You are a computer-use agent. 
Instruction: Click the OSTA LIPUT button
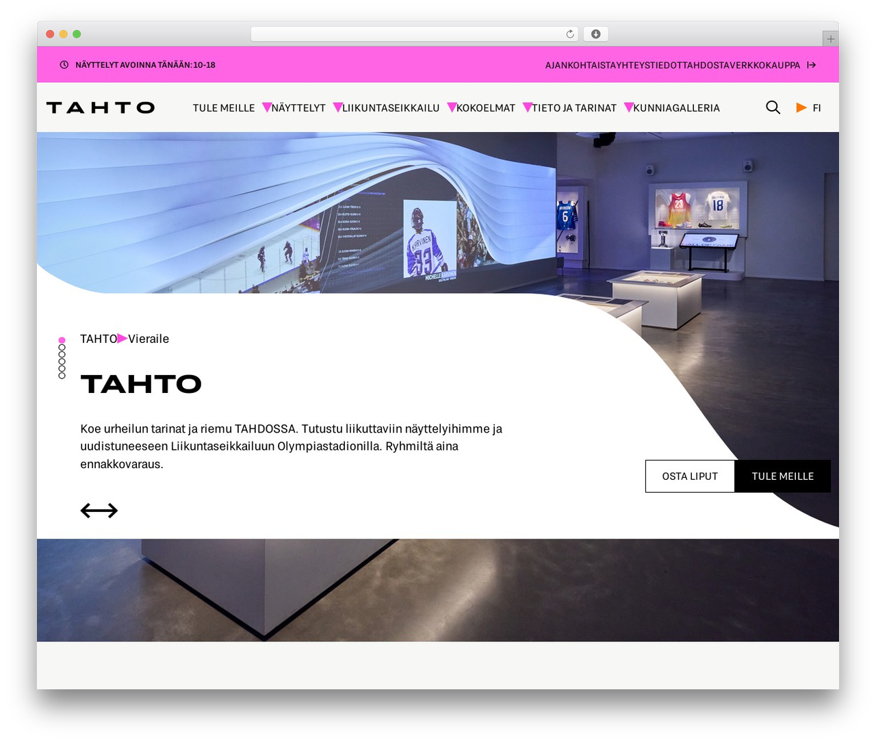[x=690, y=476]
